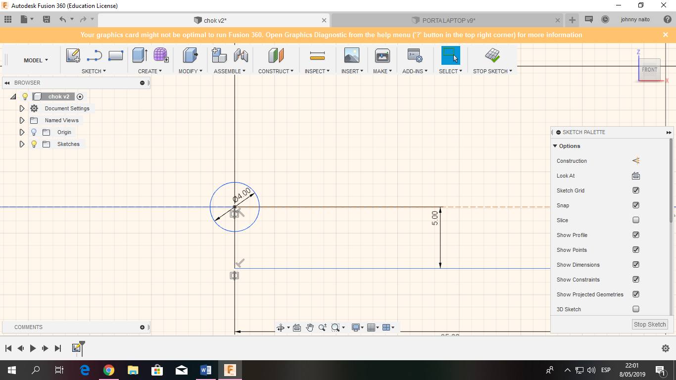Toggle visibility bulb of Sketches folder
The height and width of the screenshot is (380, 676).
(x=34, y=144)
